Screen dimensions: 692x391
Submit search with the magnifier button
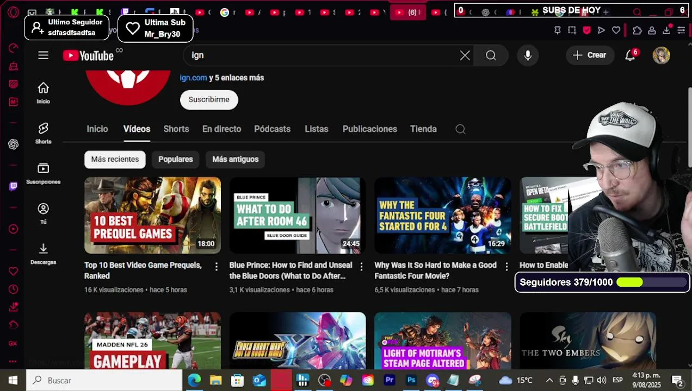coord(491,55)
